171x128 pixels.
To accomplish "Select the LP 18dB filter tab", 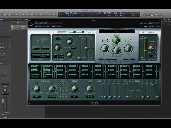I will point(114,61).
